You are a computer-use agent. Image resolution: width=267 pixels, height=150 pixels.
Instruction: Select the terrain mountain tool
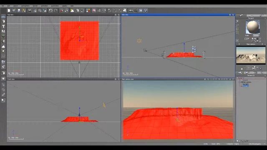(x=3, y=31)
